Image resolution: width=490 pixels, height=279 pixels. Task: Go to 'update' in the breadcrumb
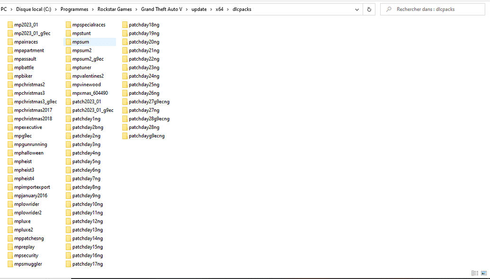point(199,9)
